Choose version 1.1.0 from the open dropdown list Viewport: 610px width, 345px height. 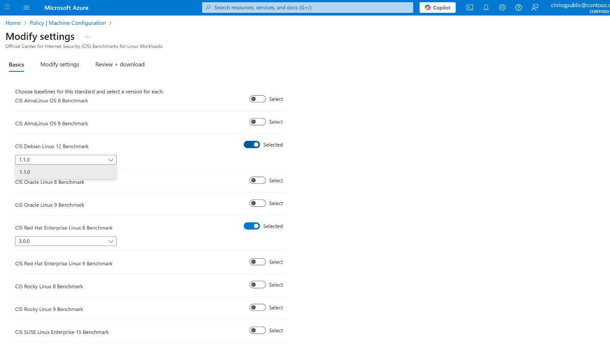coord(66,172)
